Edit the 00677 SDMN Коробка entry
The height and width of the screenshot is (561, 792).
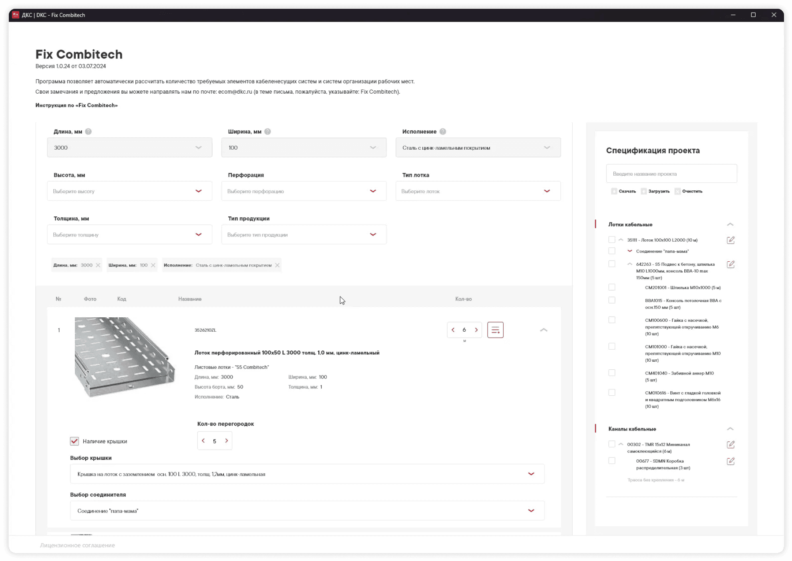coord(730,461)
